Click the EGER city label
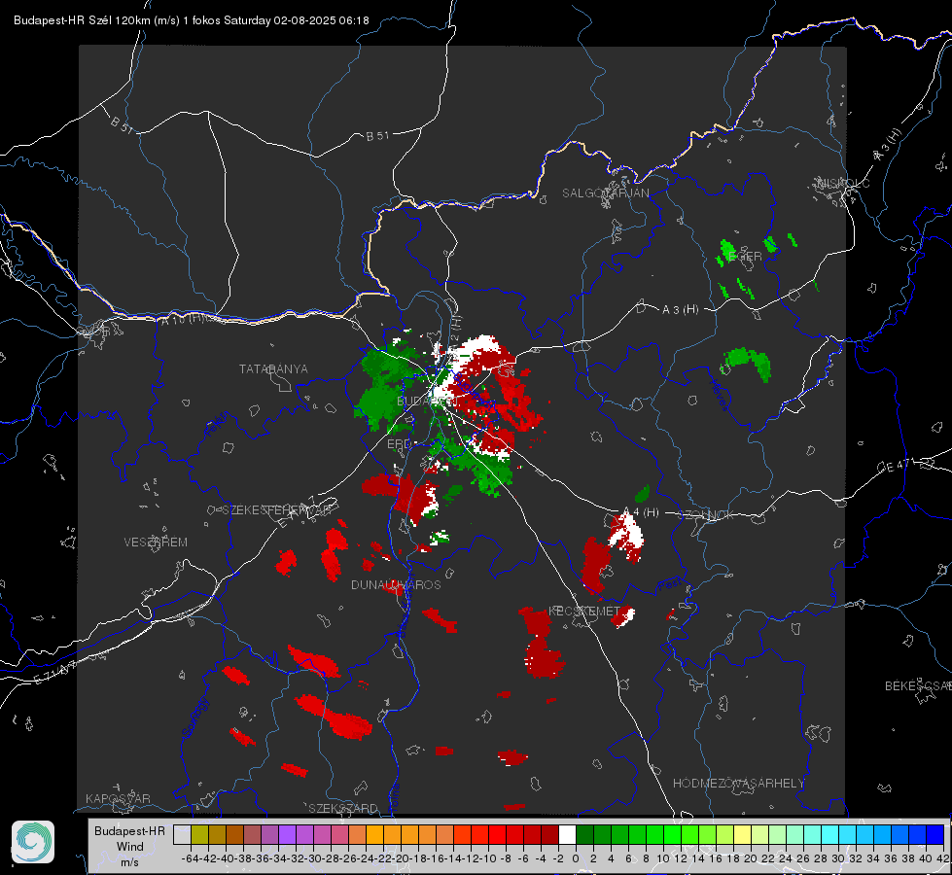952x875 pixels. (x=744, y=257)
